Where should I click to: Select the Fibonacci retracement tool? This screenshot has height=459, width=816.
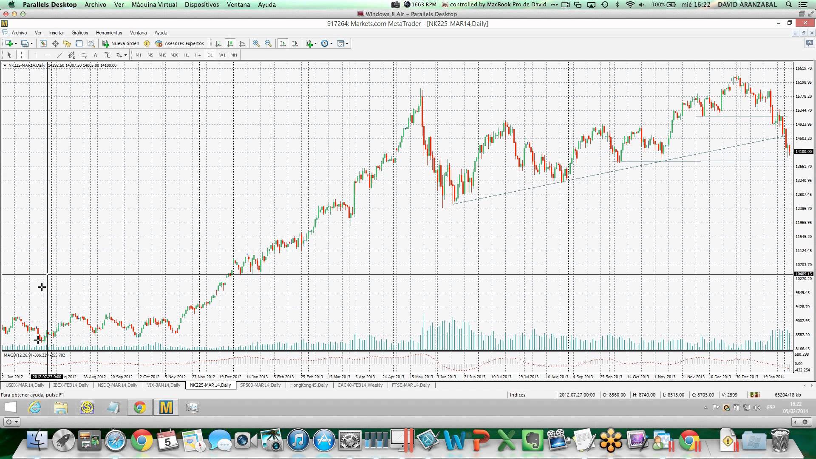pyautogui.click(x=84, y=55)
